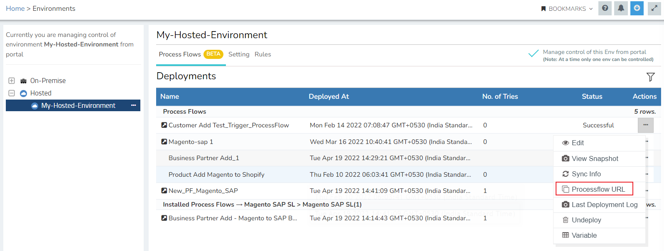664x251 pixels.
Task: Click the help question mark icon
Action: (x=605, y=8)
